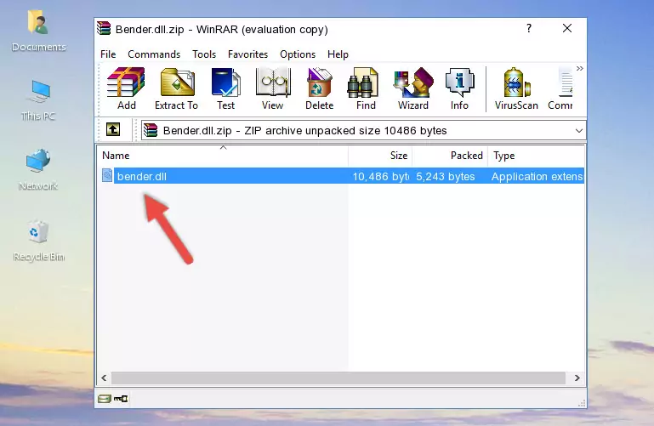Image resolution: width=654 pixels, height=426 pixels.
Task: Click the horizontal scrollbar left arrow
Action: 104,378
